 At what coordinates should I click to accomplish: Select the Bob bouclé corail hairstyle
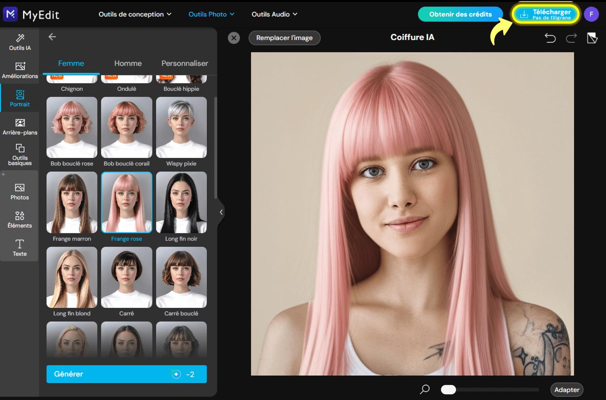126,128
